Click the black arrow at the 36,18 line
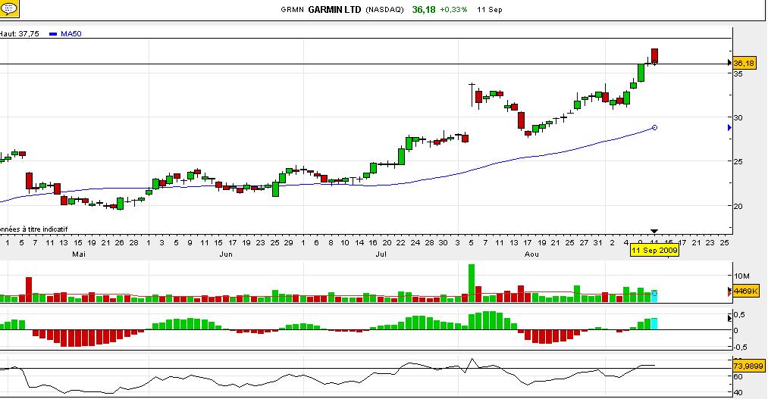The width and height of the screenshot is (768, 399). pyautogui.click(x=729, y=63)
